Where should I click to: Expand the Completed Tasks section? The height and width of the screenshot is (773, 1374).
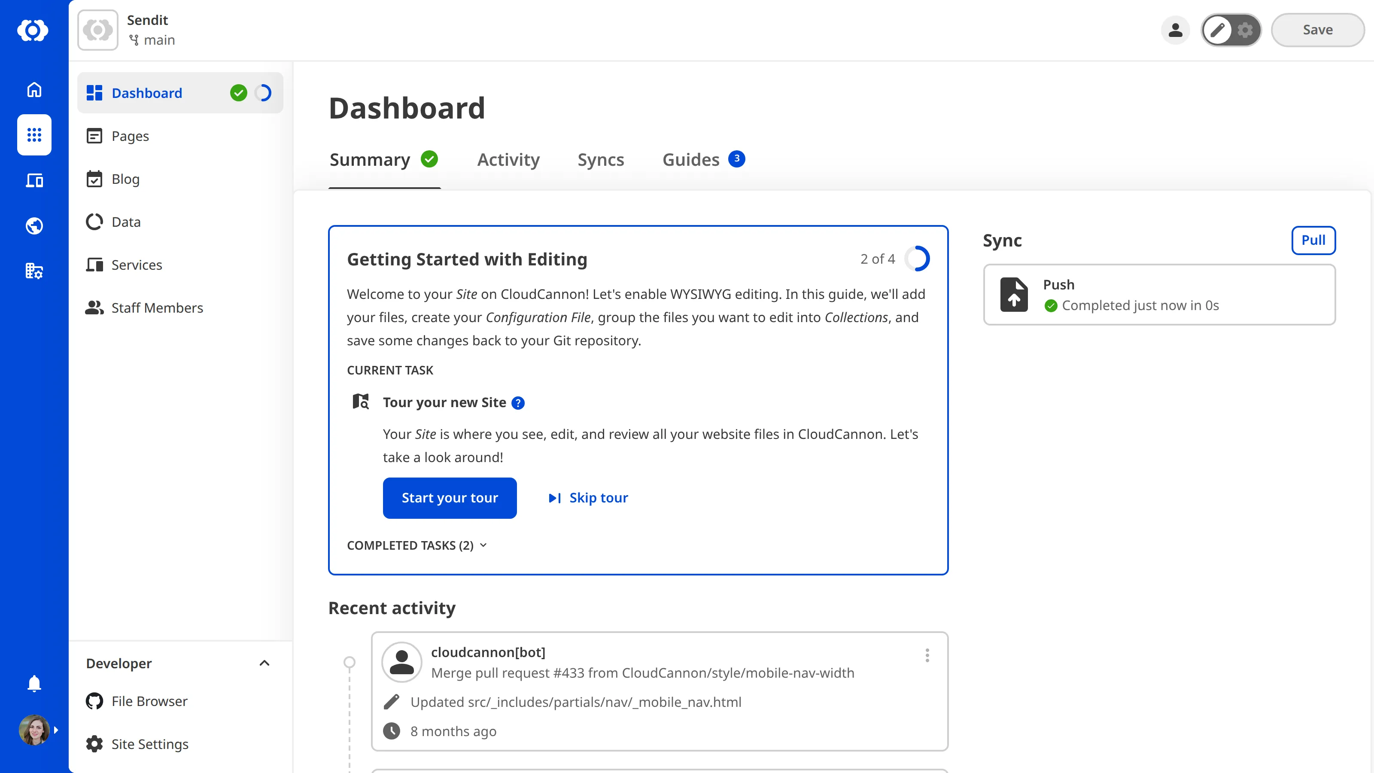pos(416,545)
